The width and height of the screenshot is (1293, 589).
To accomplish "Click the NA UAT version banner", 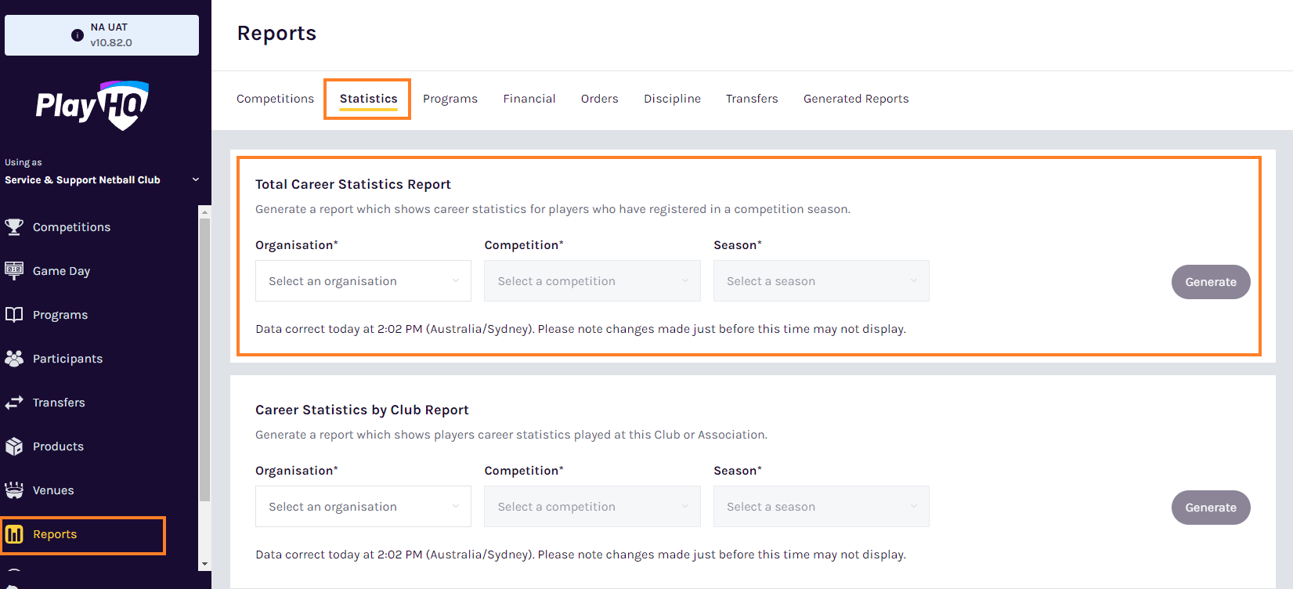I will (x=102, y=35).
